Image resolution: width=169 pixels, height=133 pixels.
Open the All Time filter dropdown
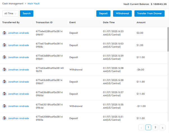point(10,13)
